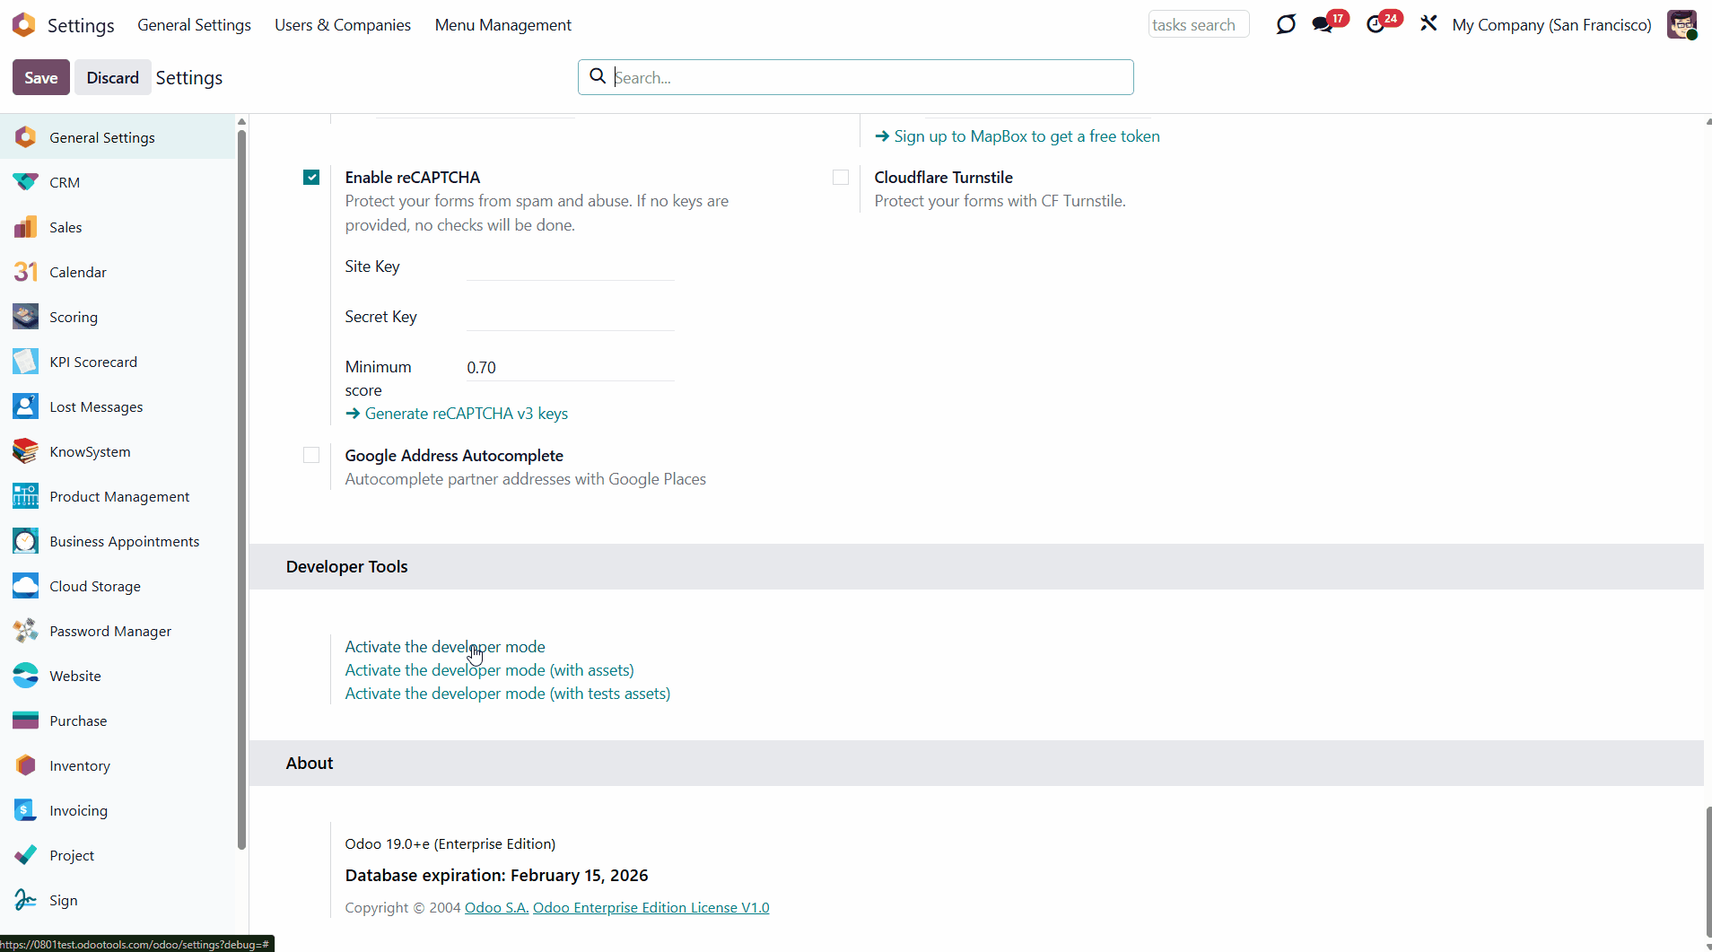Image resolution: width=1712 pixels, height=952 pixels.
Task: Open the CRM settings icon in sidebar
Action: click(25, 182)
